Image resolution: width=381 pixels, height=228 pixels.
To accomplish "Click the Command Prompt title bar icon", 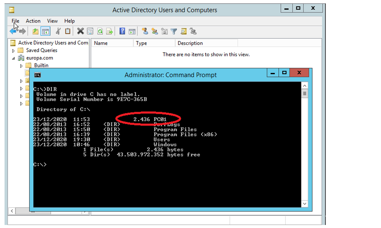I will pos(37,75).
